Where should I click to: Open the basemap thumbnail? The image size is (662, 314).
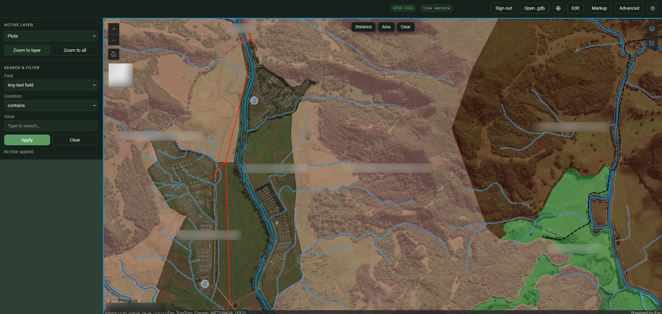point(121,75)
